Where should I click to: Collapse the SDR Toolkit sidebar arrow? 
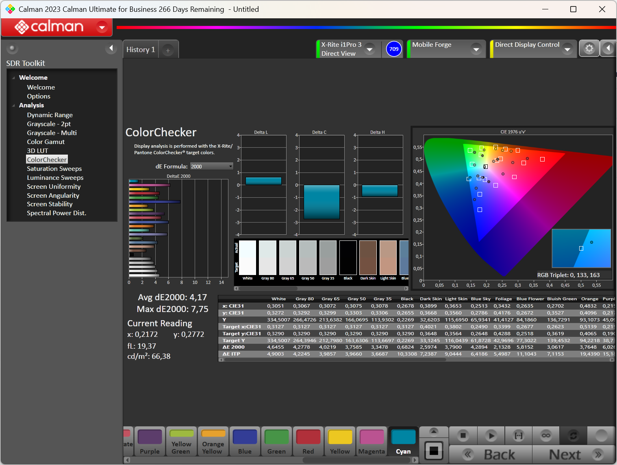pos(111,48)
